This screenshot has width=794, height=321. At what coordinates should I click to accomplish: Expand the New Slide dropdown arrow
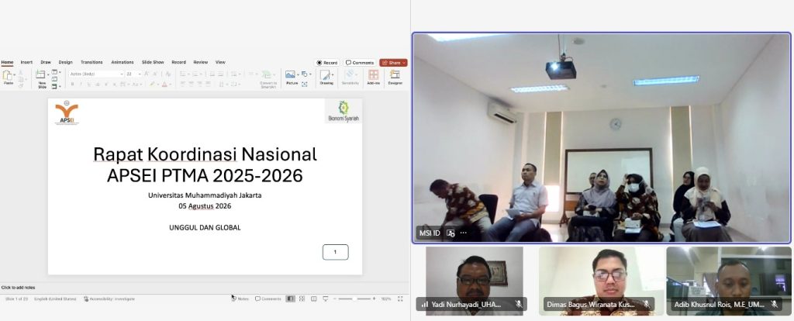pyautogui.click(x=48, y=75)
